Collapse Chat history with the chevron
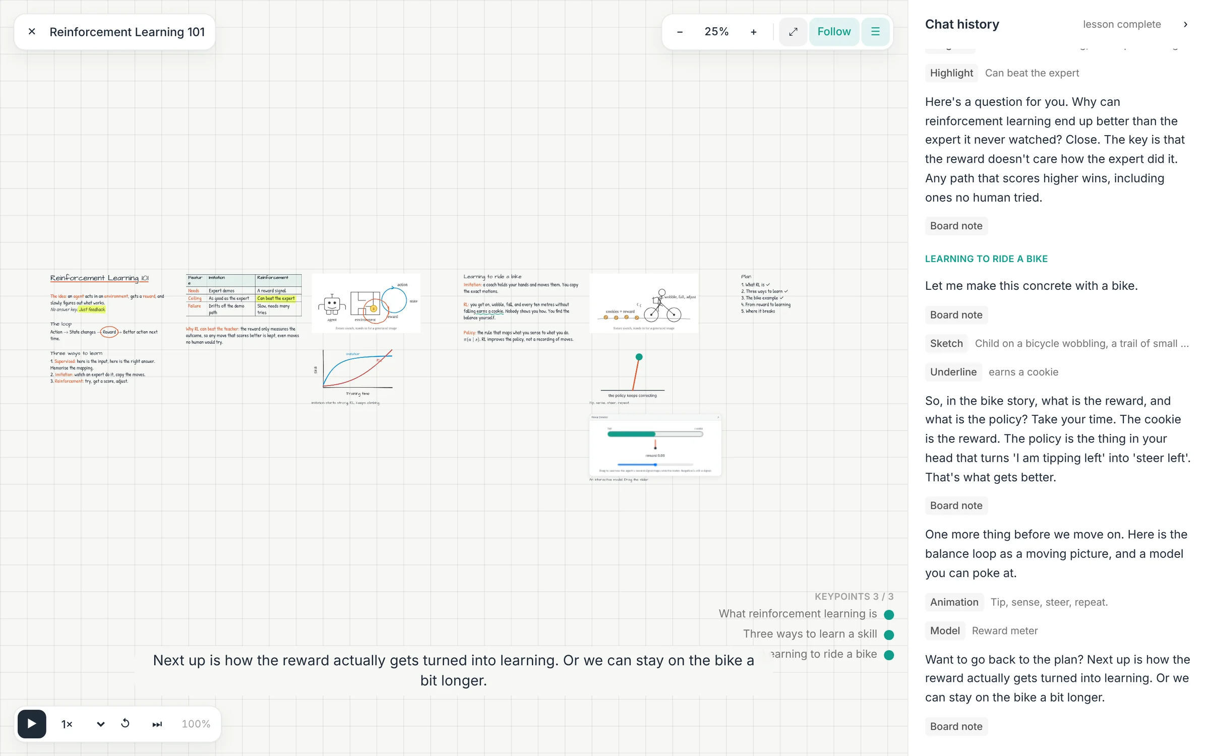 click(x=1185, y=24)
